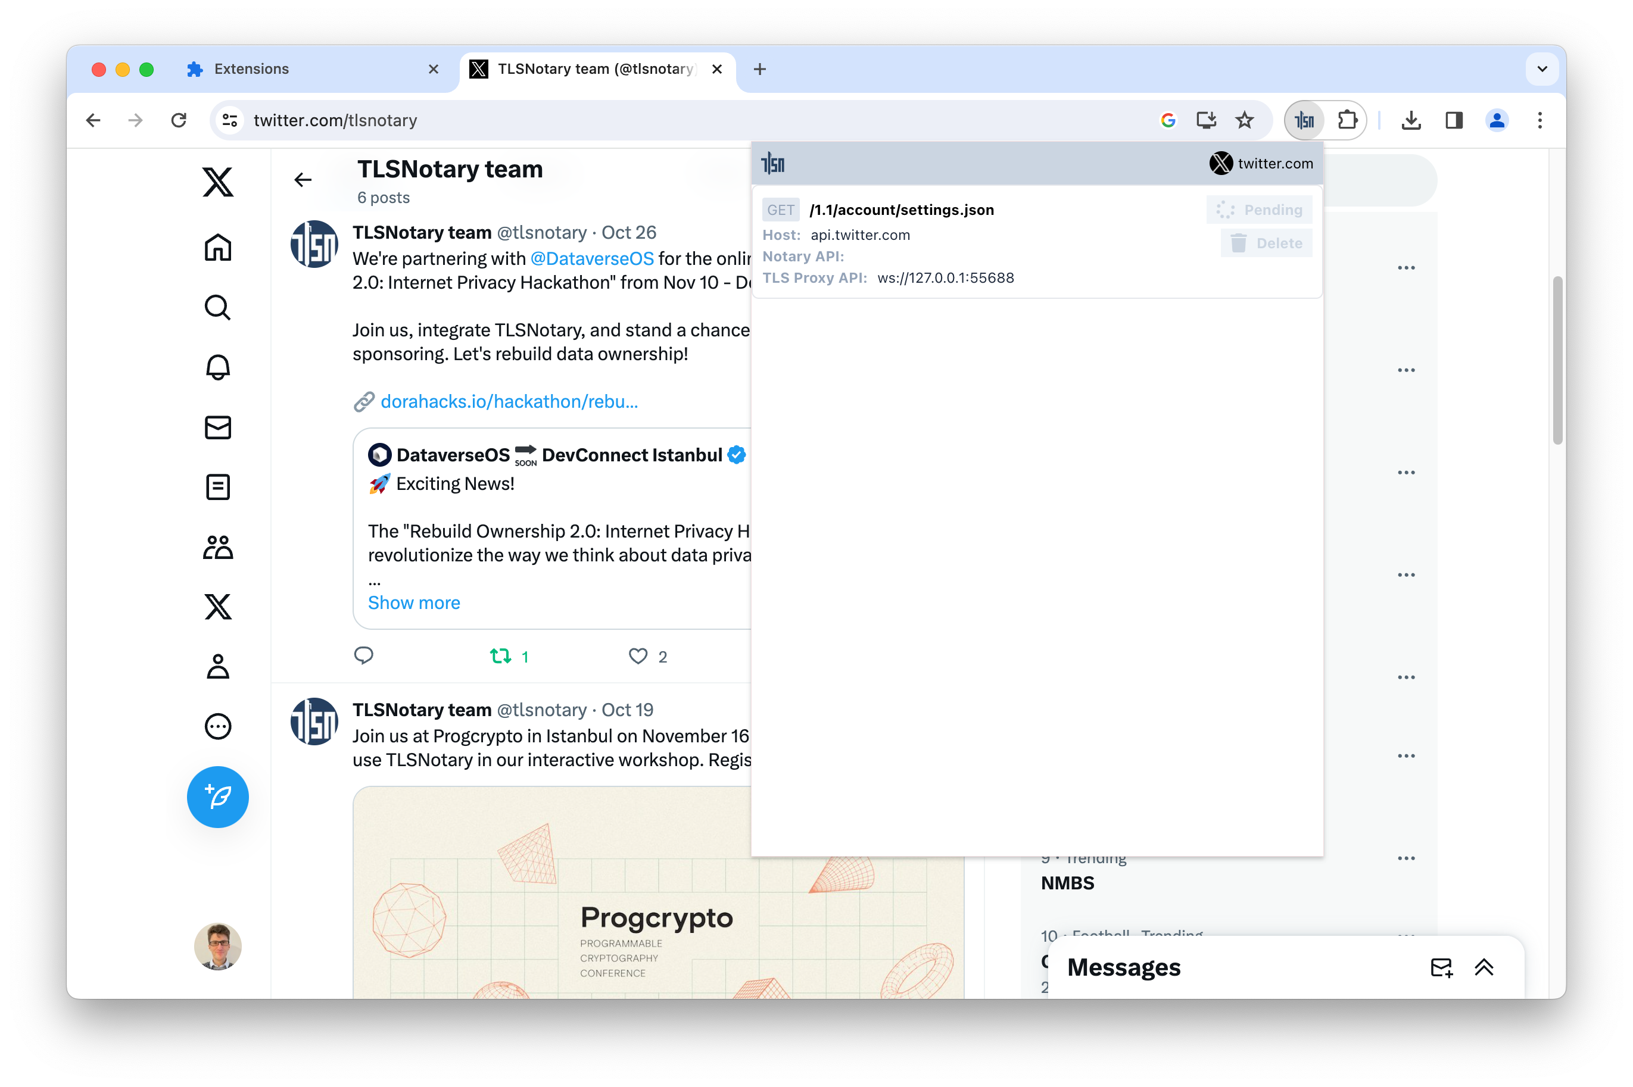This screenshot has width=1633, height=1087.
Task: Open the Communities people icon
Action: click(x=218, y=547)
